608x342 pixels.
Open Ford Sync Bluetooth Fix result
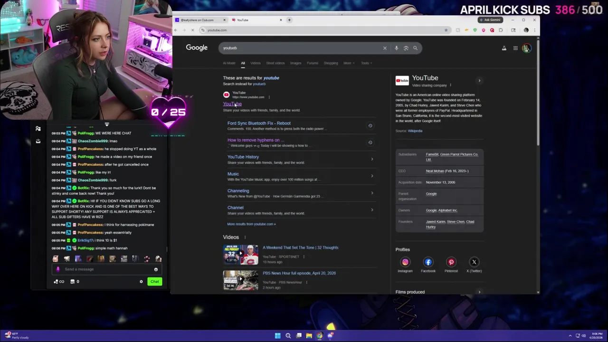click(x=259, y=123)
